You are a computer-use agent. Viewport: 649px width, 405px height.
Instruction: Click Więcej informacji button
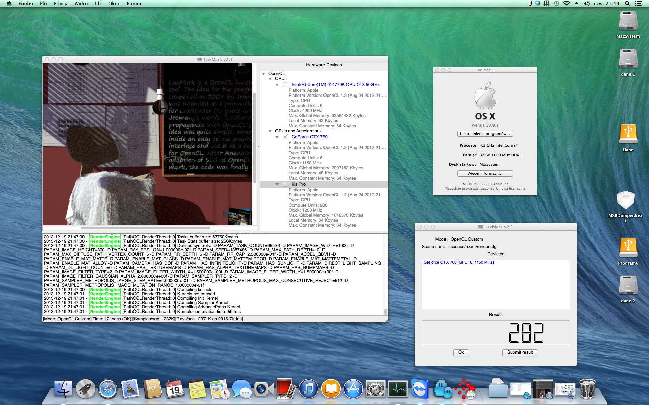coord(485,173)
